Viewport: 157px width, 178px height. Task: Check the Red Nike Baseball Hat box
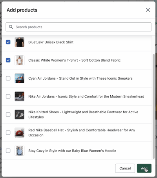pos(8,133)
